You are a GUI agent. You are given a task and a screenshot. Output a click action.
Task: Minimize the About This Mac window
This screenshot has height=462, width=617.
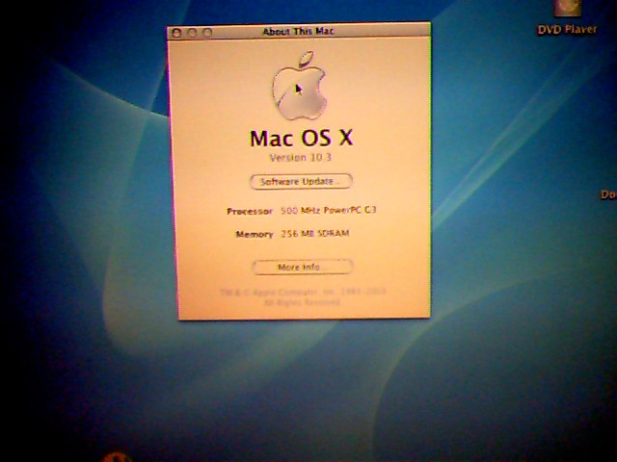coord(192,33)
